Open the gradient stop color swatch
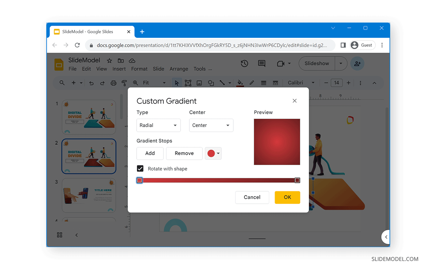Image resolution: width=436 pixels, height=270 pixels. [213, 153]
